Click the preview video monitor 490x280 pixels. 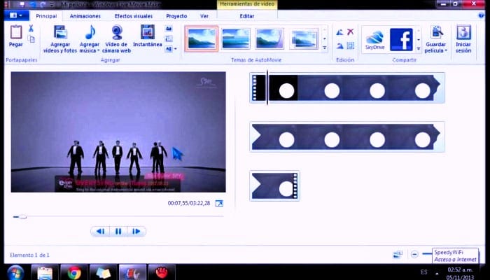pos(118,132)
